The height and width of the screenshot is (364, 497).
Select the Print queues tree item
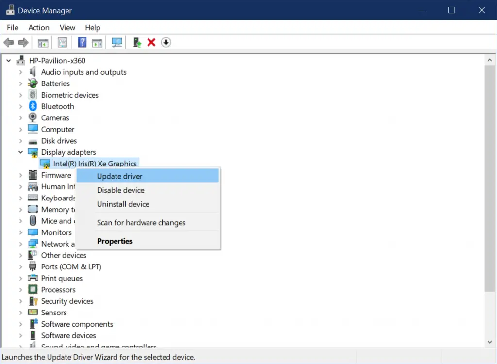pyautogui.click(x=62, y=278)
